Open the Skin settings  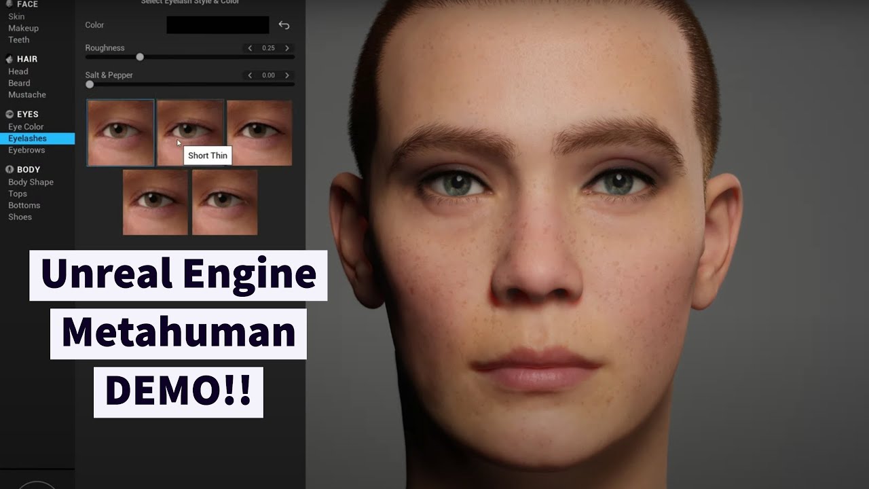(16, 16)
